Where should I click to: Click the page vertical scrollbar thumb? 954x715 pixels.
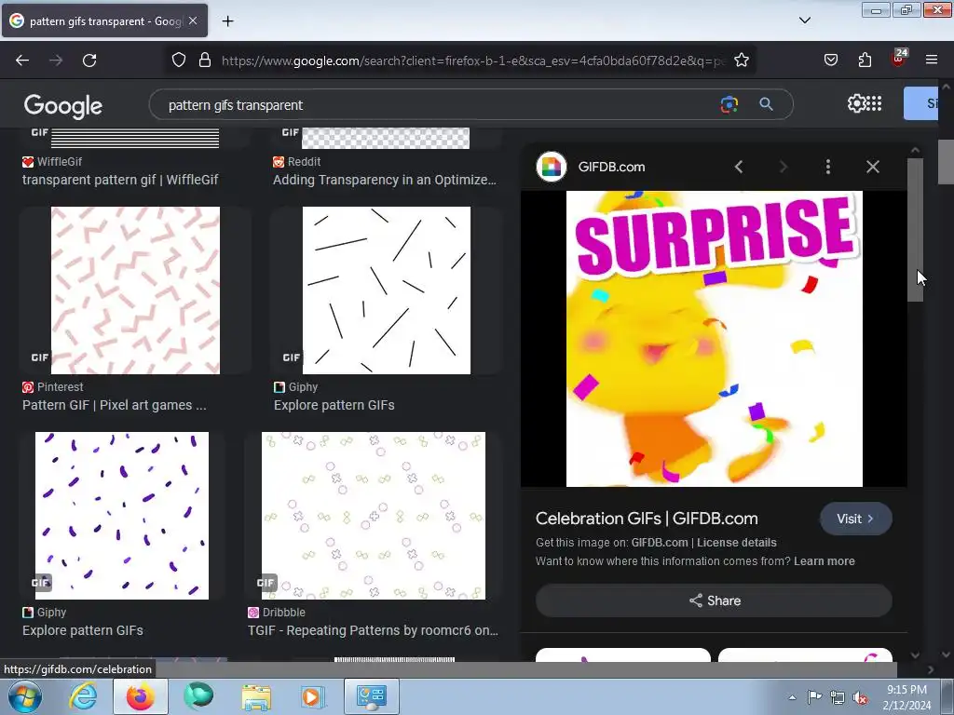[x=947, y=162]
